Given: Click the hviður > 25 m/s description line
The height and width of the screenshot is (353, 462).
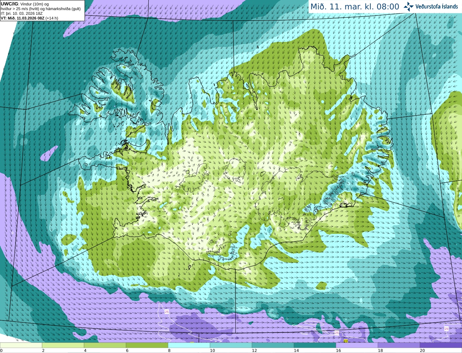Looking at the screenshot, I should (x=40, y=9).
